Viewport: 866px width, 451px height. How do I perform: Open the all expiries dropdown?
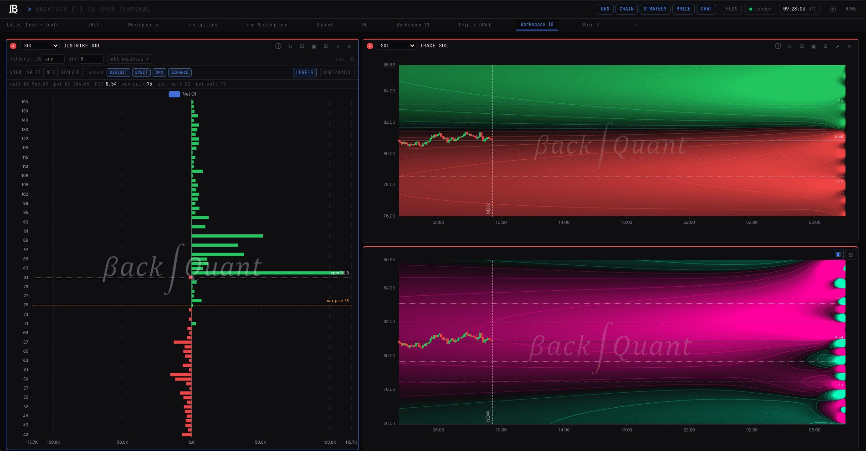click(x=130, y=59)
